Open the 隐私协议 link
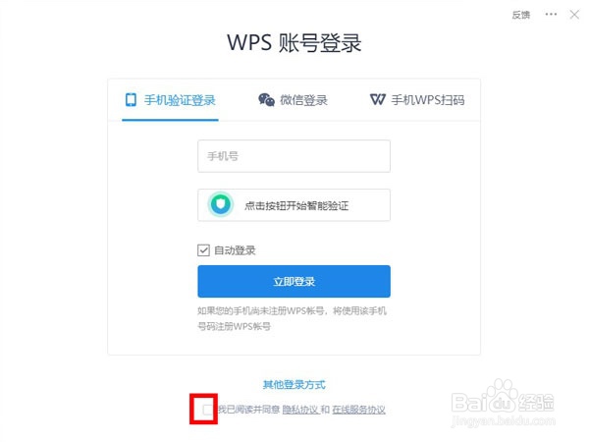Viewport: 589px width, 442px height. (300, 410)
